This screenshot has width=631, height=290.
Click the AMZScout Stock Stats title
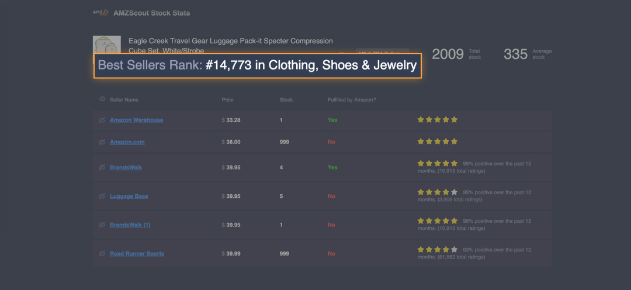(152, 13)
